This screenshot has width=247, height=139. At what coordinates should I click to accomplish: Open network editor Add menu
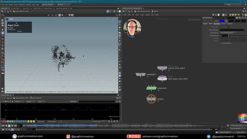[x=125, y=15]
